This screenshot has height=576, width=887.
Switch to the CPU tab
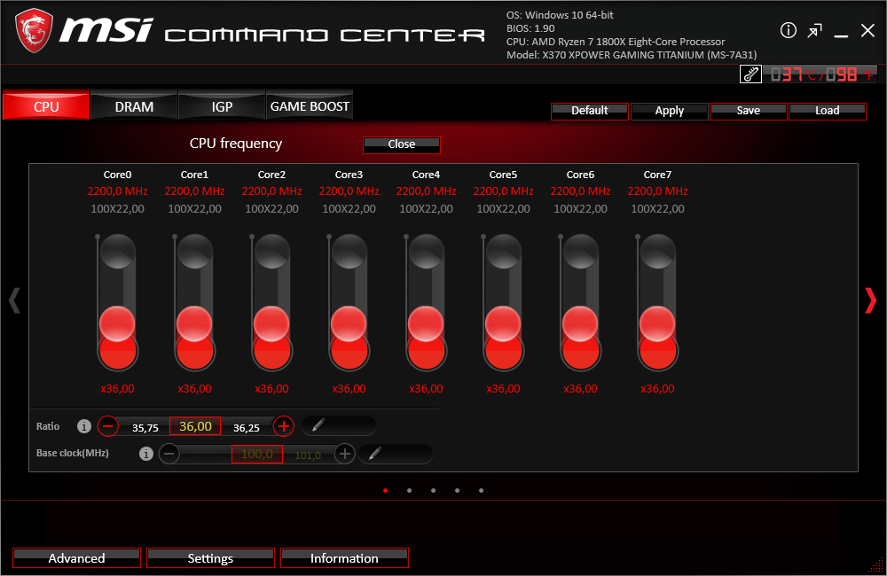tap(46, 106)
